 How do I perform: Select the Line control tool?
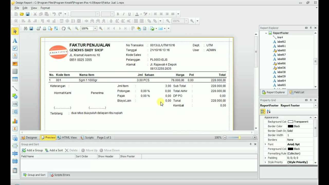pyautogui.click(x=15, y=88)
